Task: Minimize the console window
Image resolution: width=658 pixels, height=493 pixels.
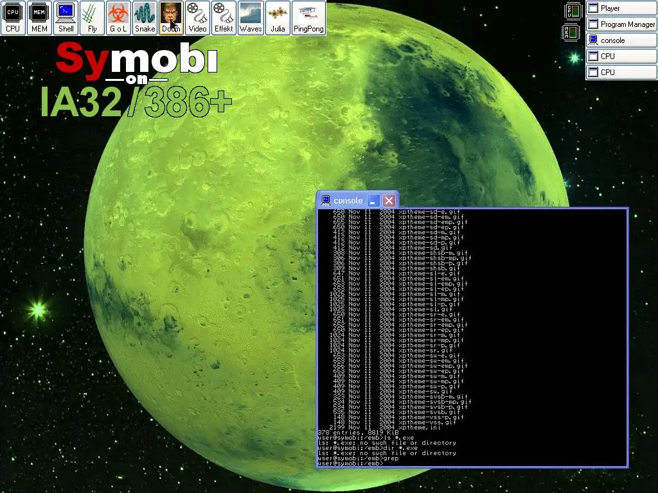Action: point(373,200)
